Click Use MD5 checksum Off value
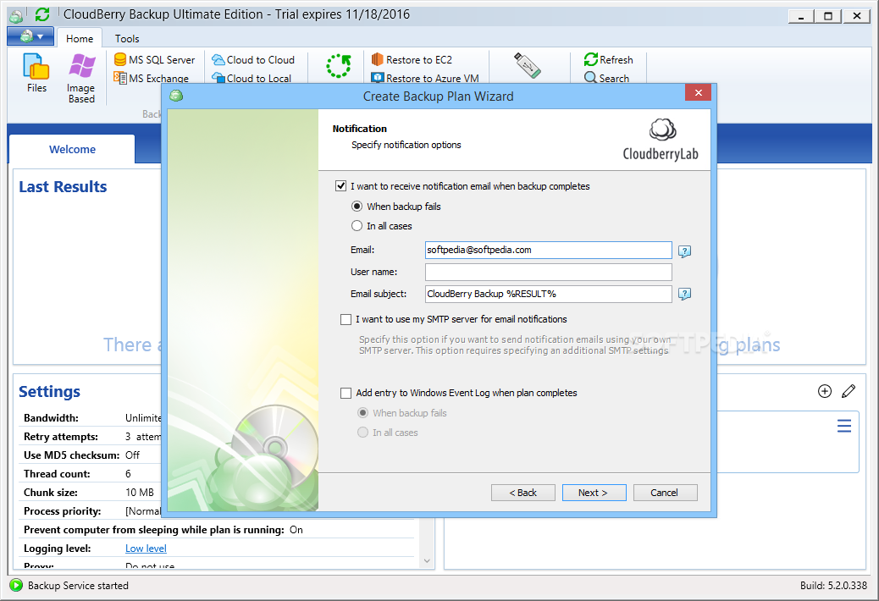879x601 pixels. click(132, 455)
